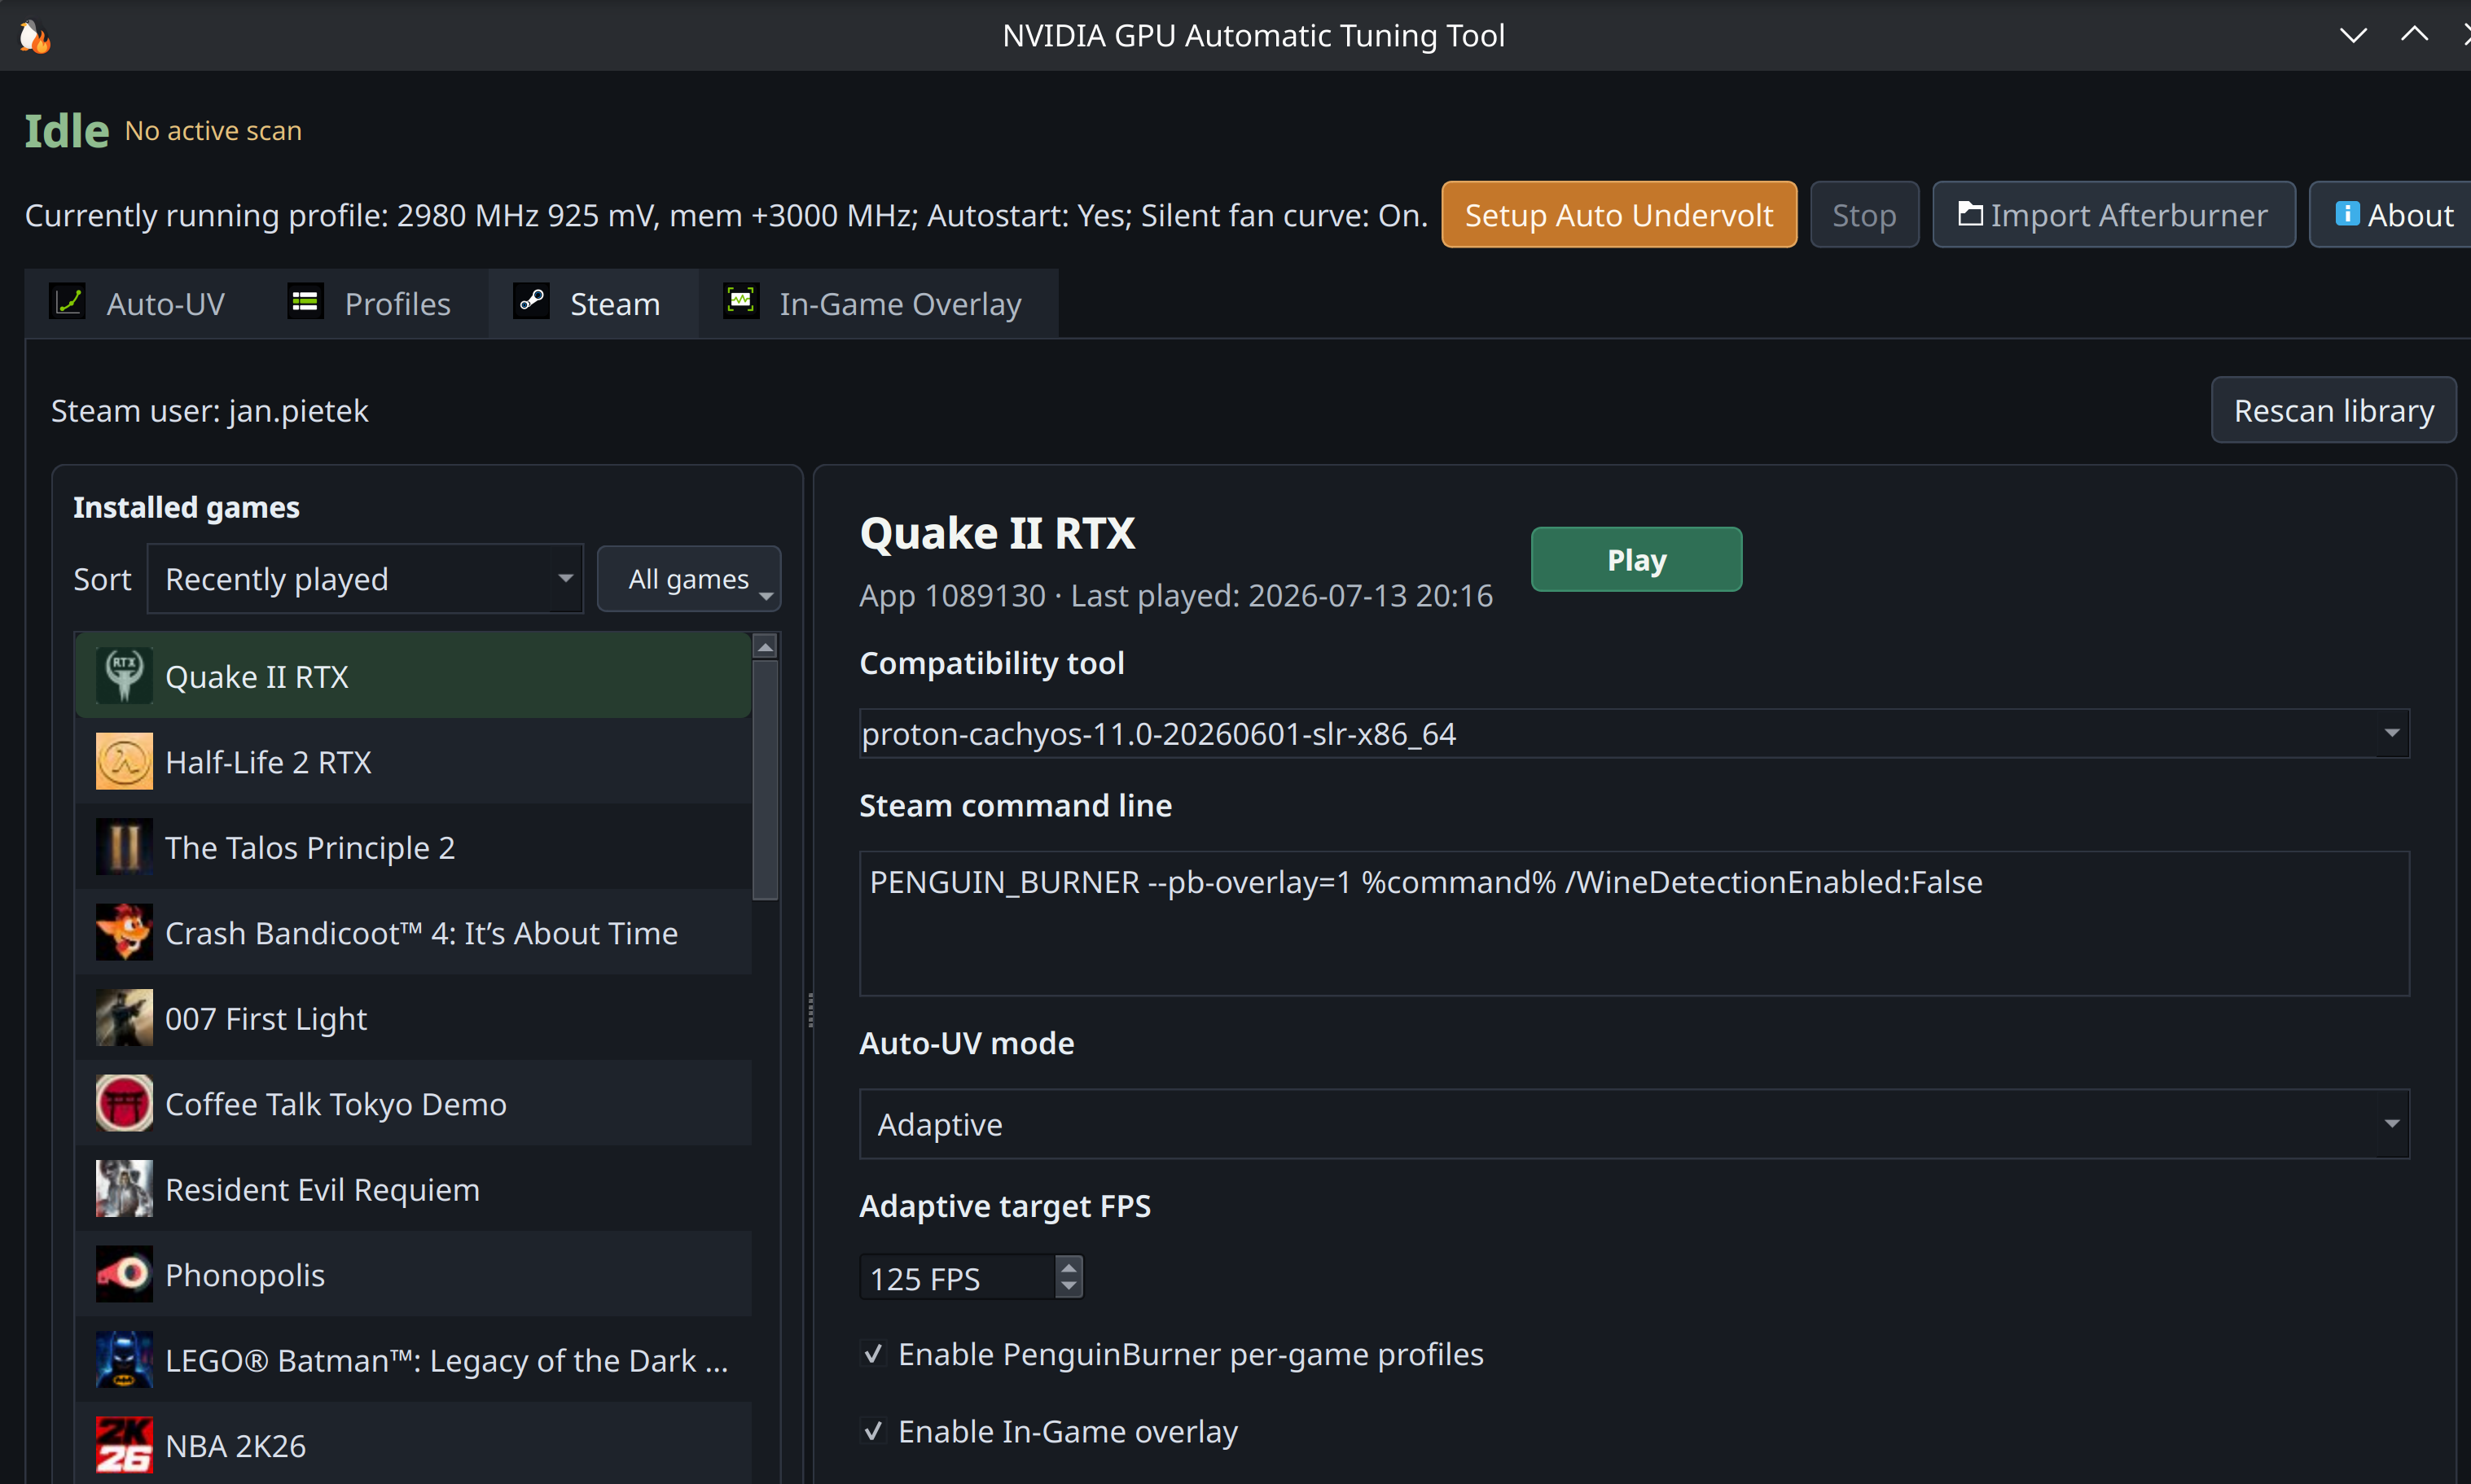
Task: Click the Stop button
Action: tap(1863, 214)
